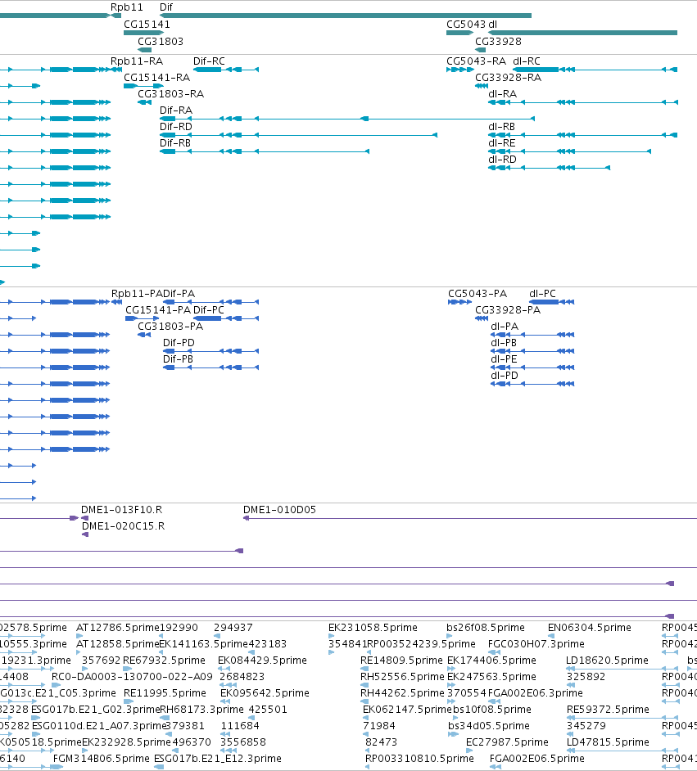This screenshot has height=771, width=697.
Task: Select the Dif gene bar
Action: (x=346, y=16)
